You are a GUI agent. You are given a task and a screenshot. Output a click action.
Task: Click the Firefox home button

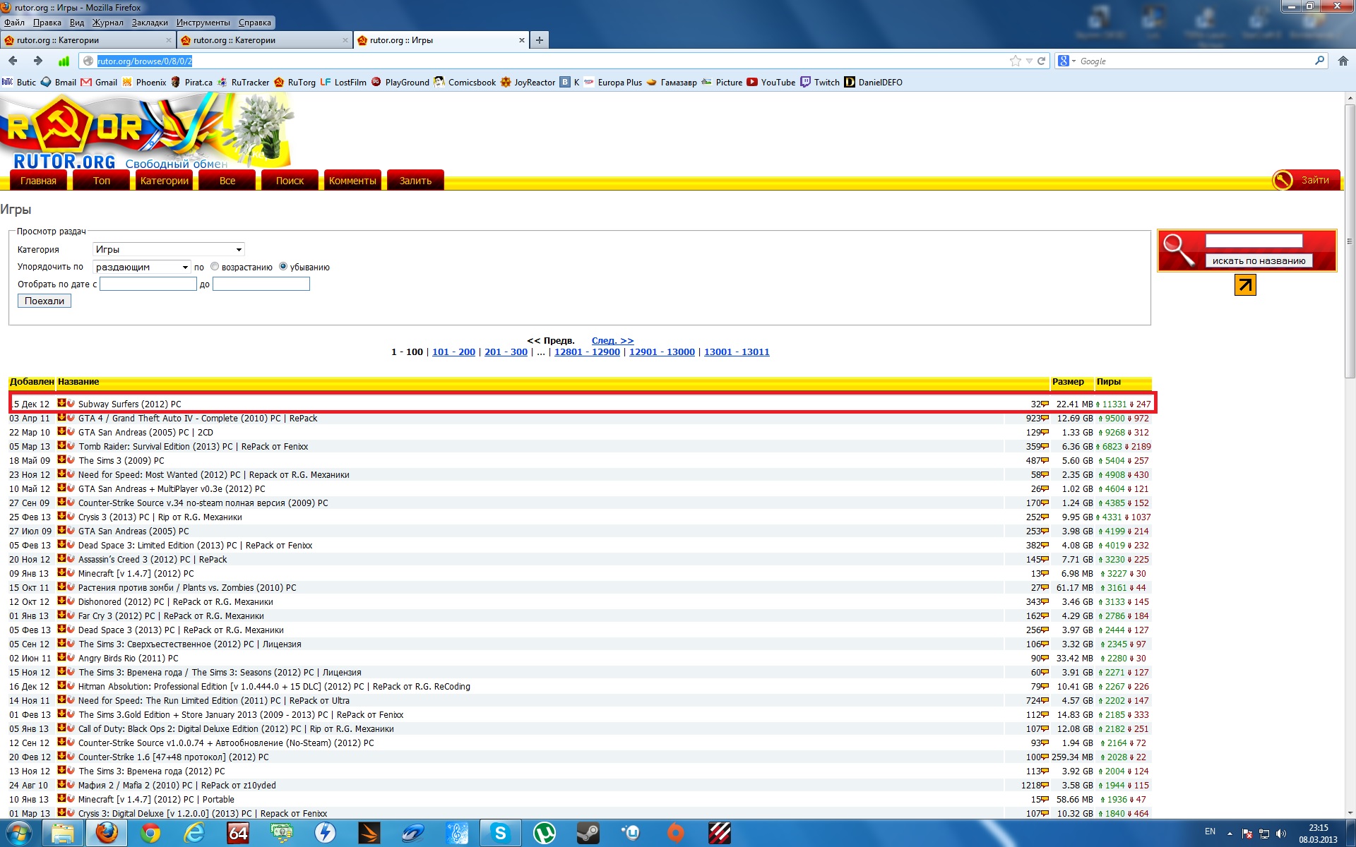tap(1343, 61)
